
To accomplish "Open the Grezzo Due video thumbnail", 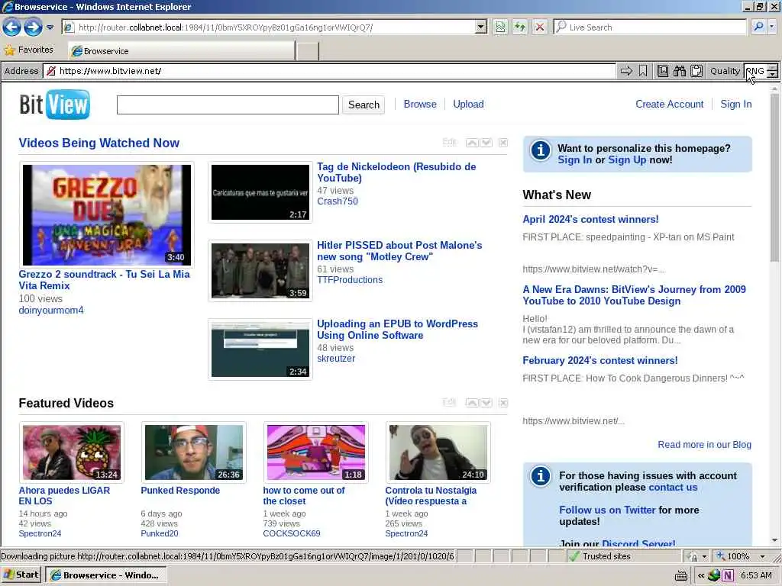I will (x=107, y=214).
